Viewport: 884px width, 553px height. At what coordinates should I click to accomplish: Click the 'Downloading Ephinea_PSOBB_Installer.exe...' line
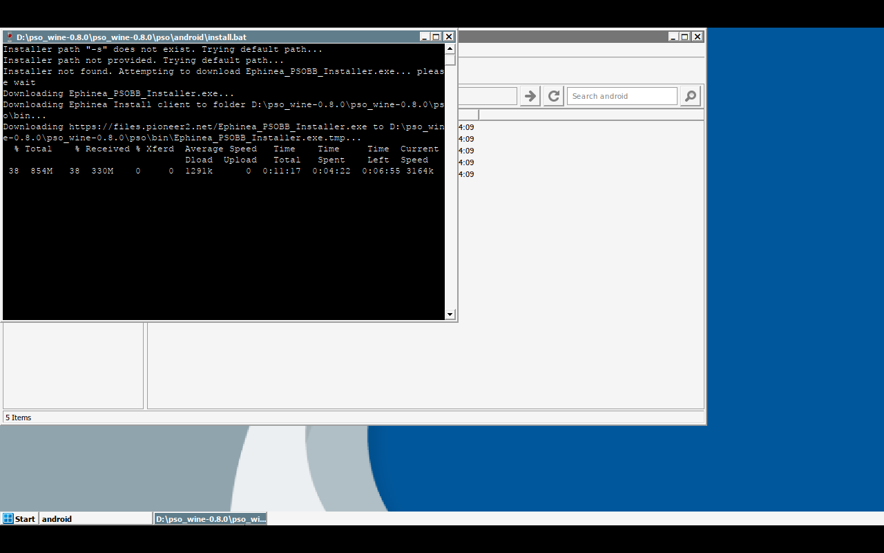119,93
